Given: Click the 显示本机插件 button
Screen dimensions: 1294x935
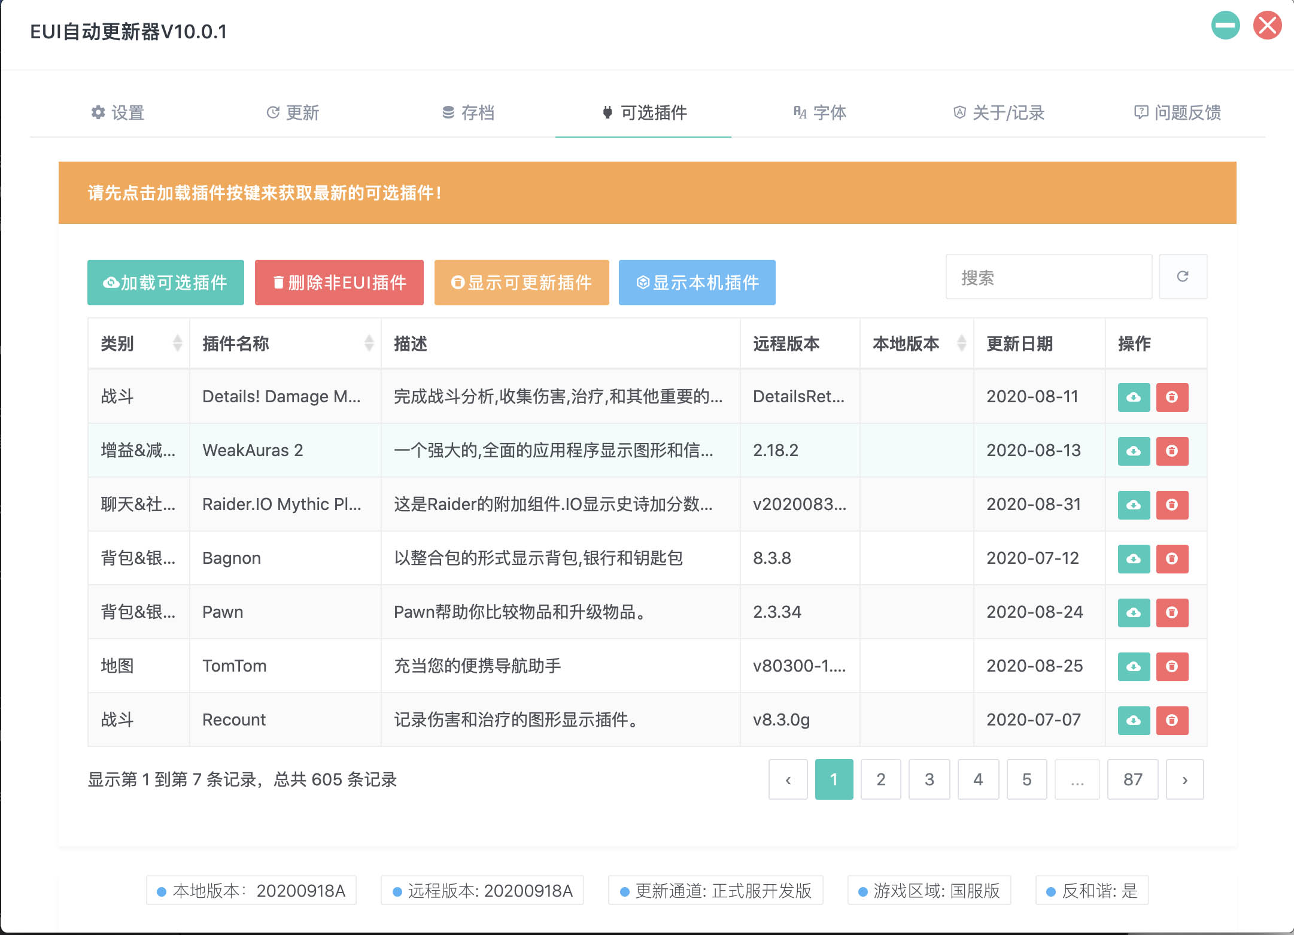Looking at the screenshot, I should coord(697,283).
